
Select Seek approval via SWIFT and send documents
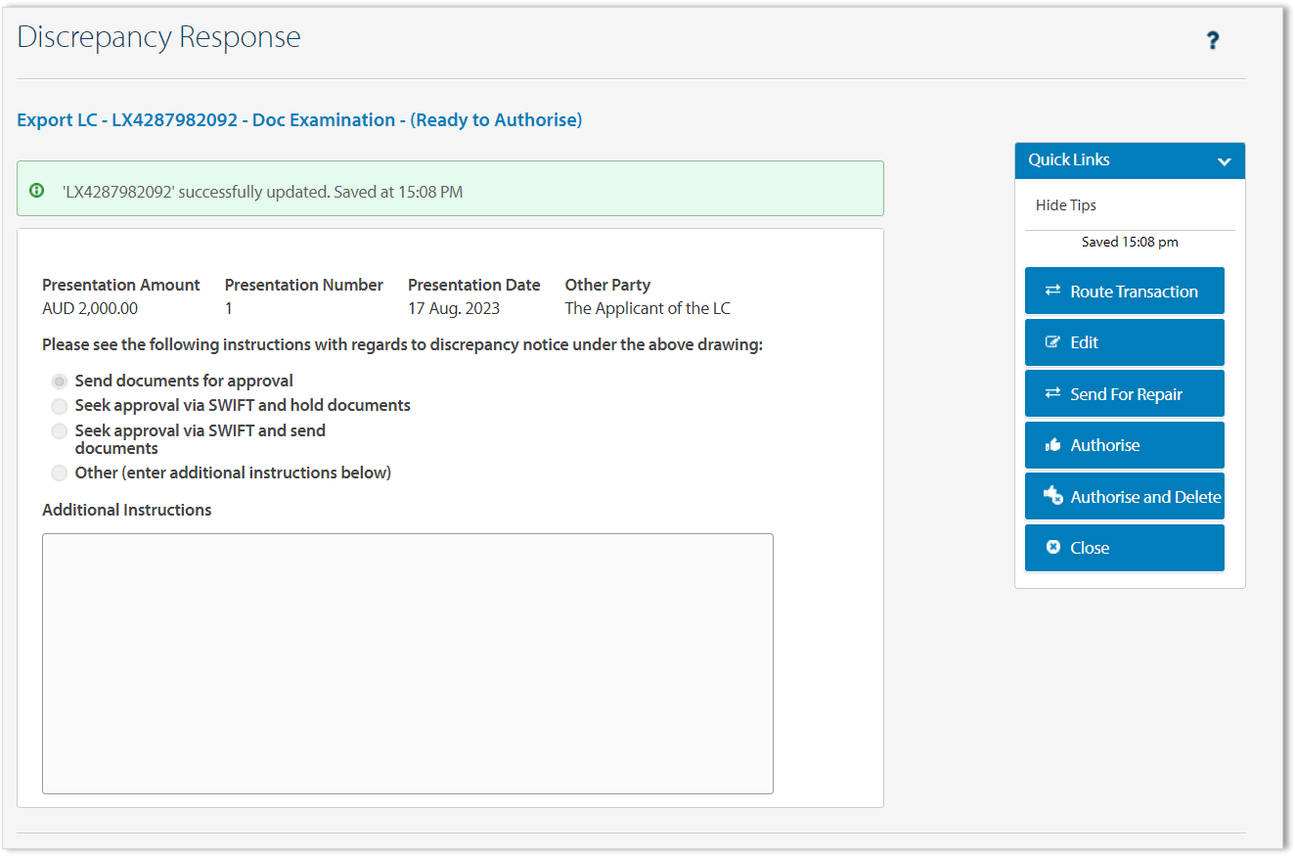[60, 431]
